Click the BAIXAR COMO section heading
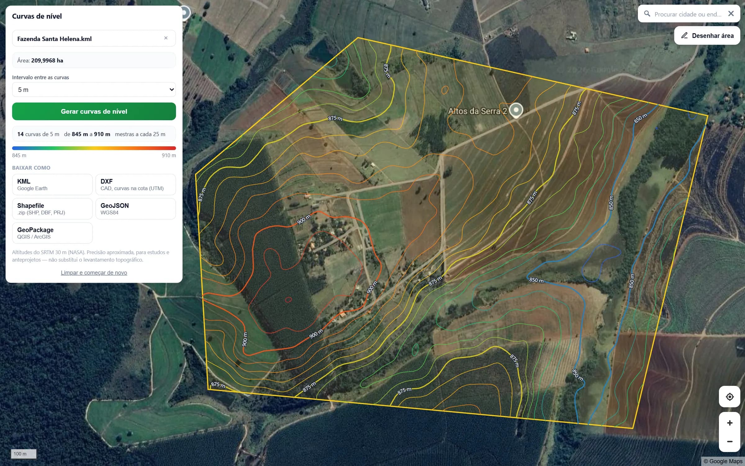This screenshot has height=466, width=745. click(31, 168)
